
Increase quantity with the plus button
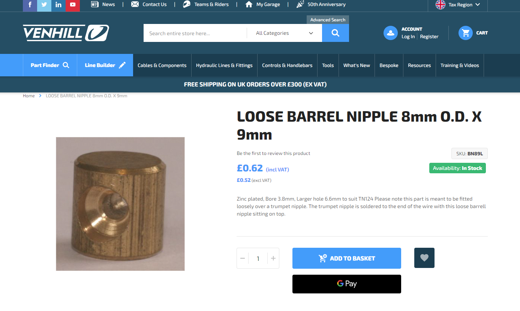pos(273,258)
